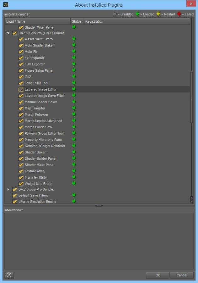
Task: Toggle the Auto-Fit plugin checkbox
Action: (x=21, y=52)
